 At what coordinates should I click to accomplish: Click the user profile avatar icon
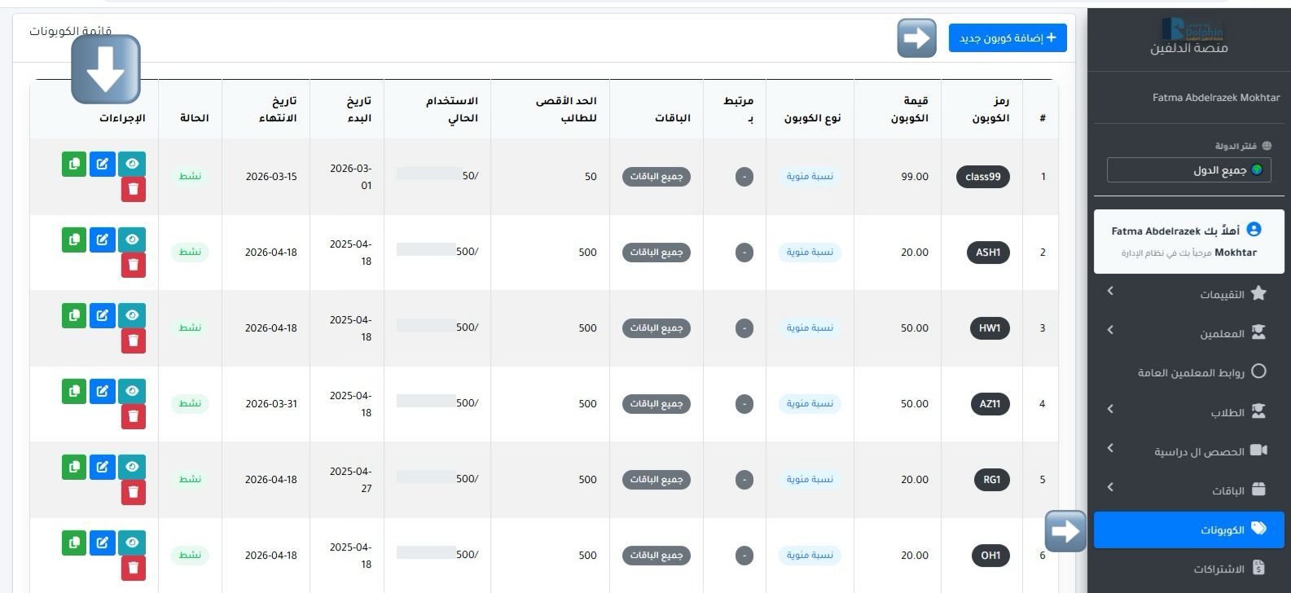[1254, 231]
